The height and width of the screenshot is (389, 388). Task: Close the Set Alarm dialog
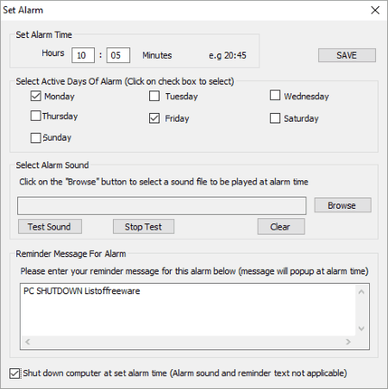coord(375,10)
